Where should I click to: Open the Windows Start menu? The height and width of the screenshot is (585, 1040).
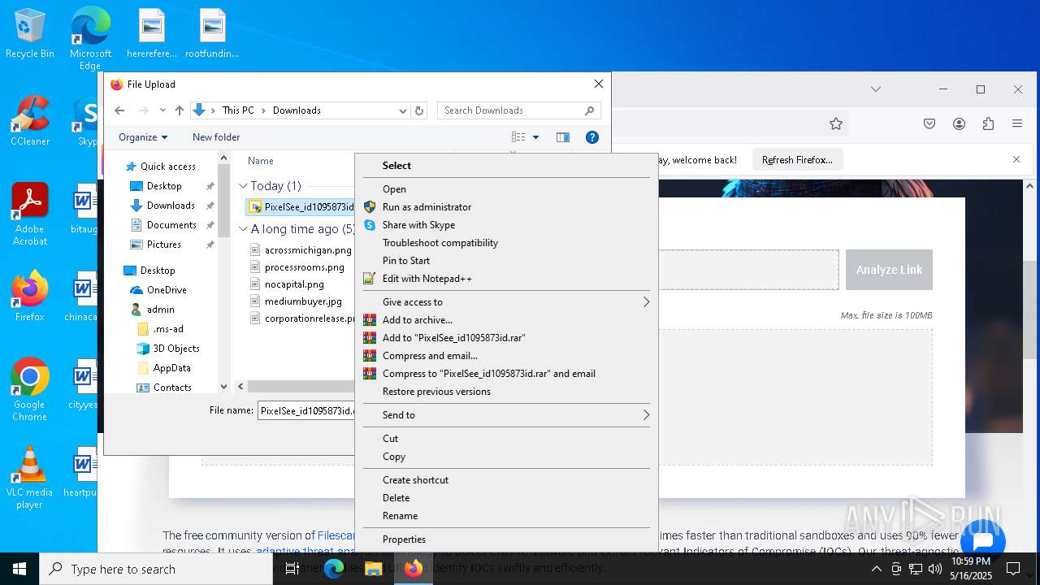point(19,569)
